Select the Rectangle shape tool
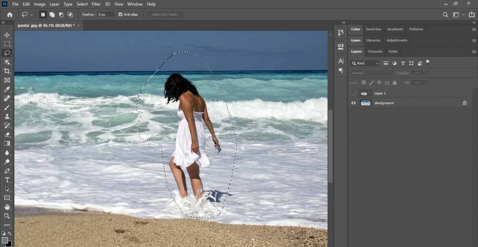The height and width of the screenshot is (247, 478). pyautogui.click(x=7, y=198)
